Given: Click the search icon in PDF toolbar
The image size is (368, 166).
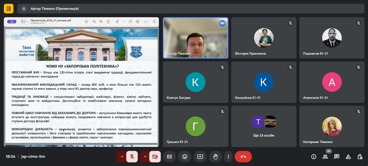Looking at the screenshot, I should click(x=154, y=22).
